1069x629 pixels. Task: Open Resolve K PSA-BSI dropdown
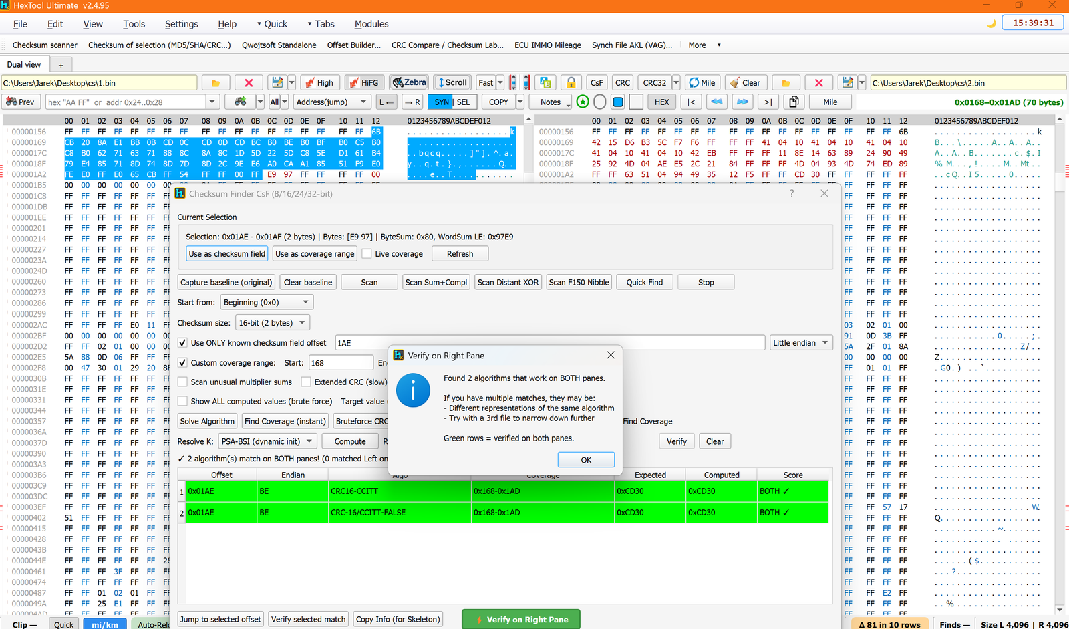click(x=267, y=441)
